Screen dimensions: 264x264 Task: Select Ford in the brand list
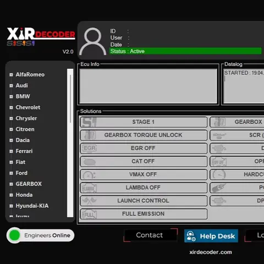click(x=21, y=173)
